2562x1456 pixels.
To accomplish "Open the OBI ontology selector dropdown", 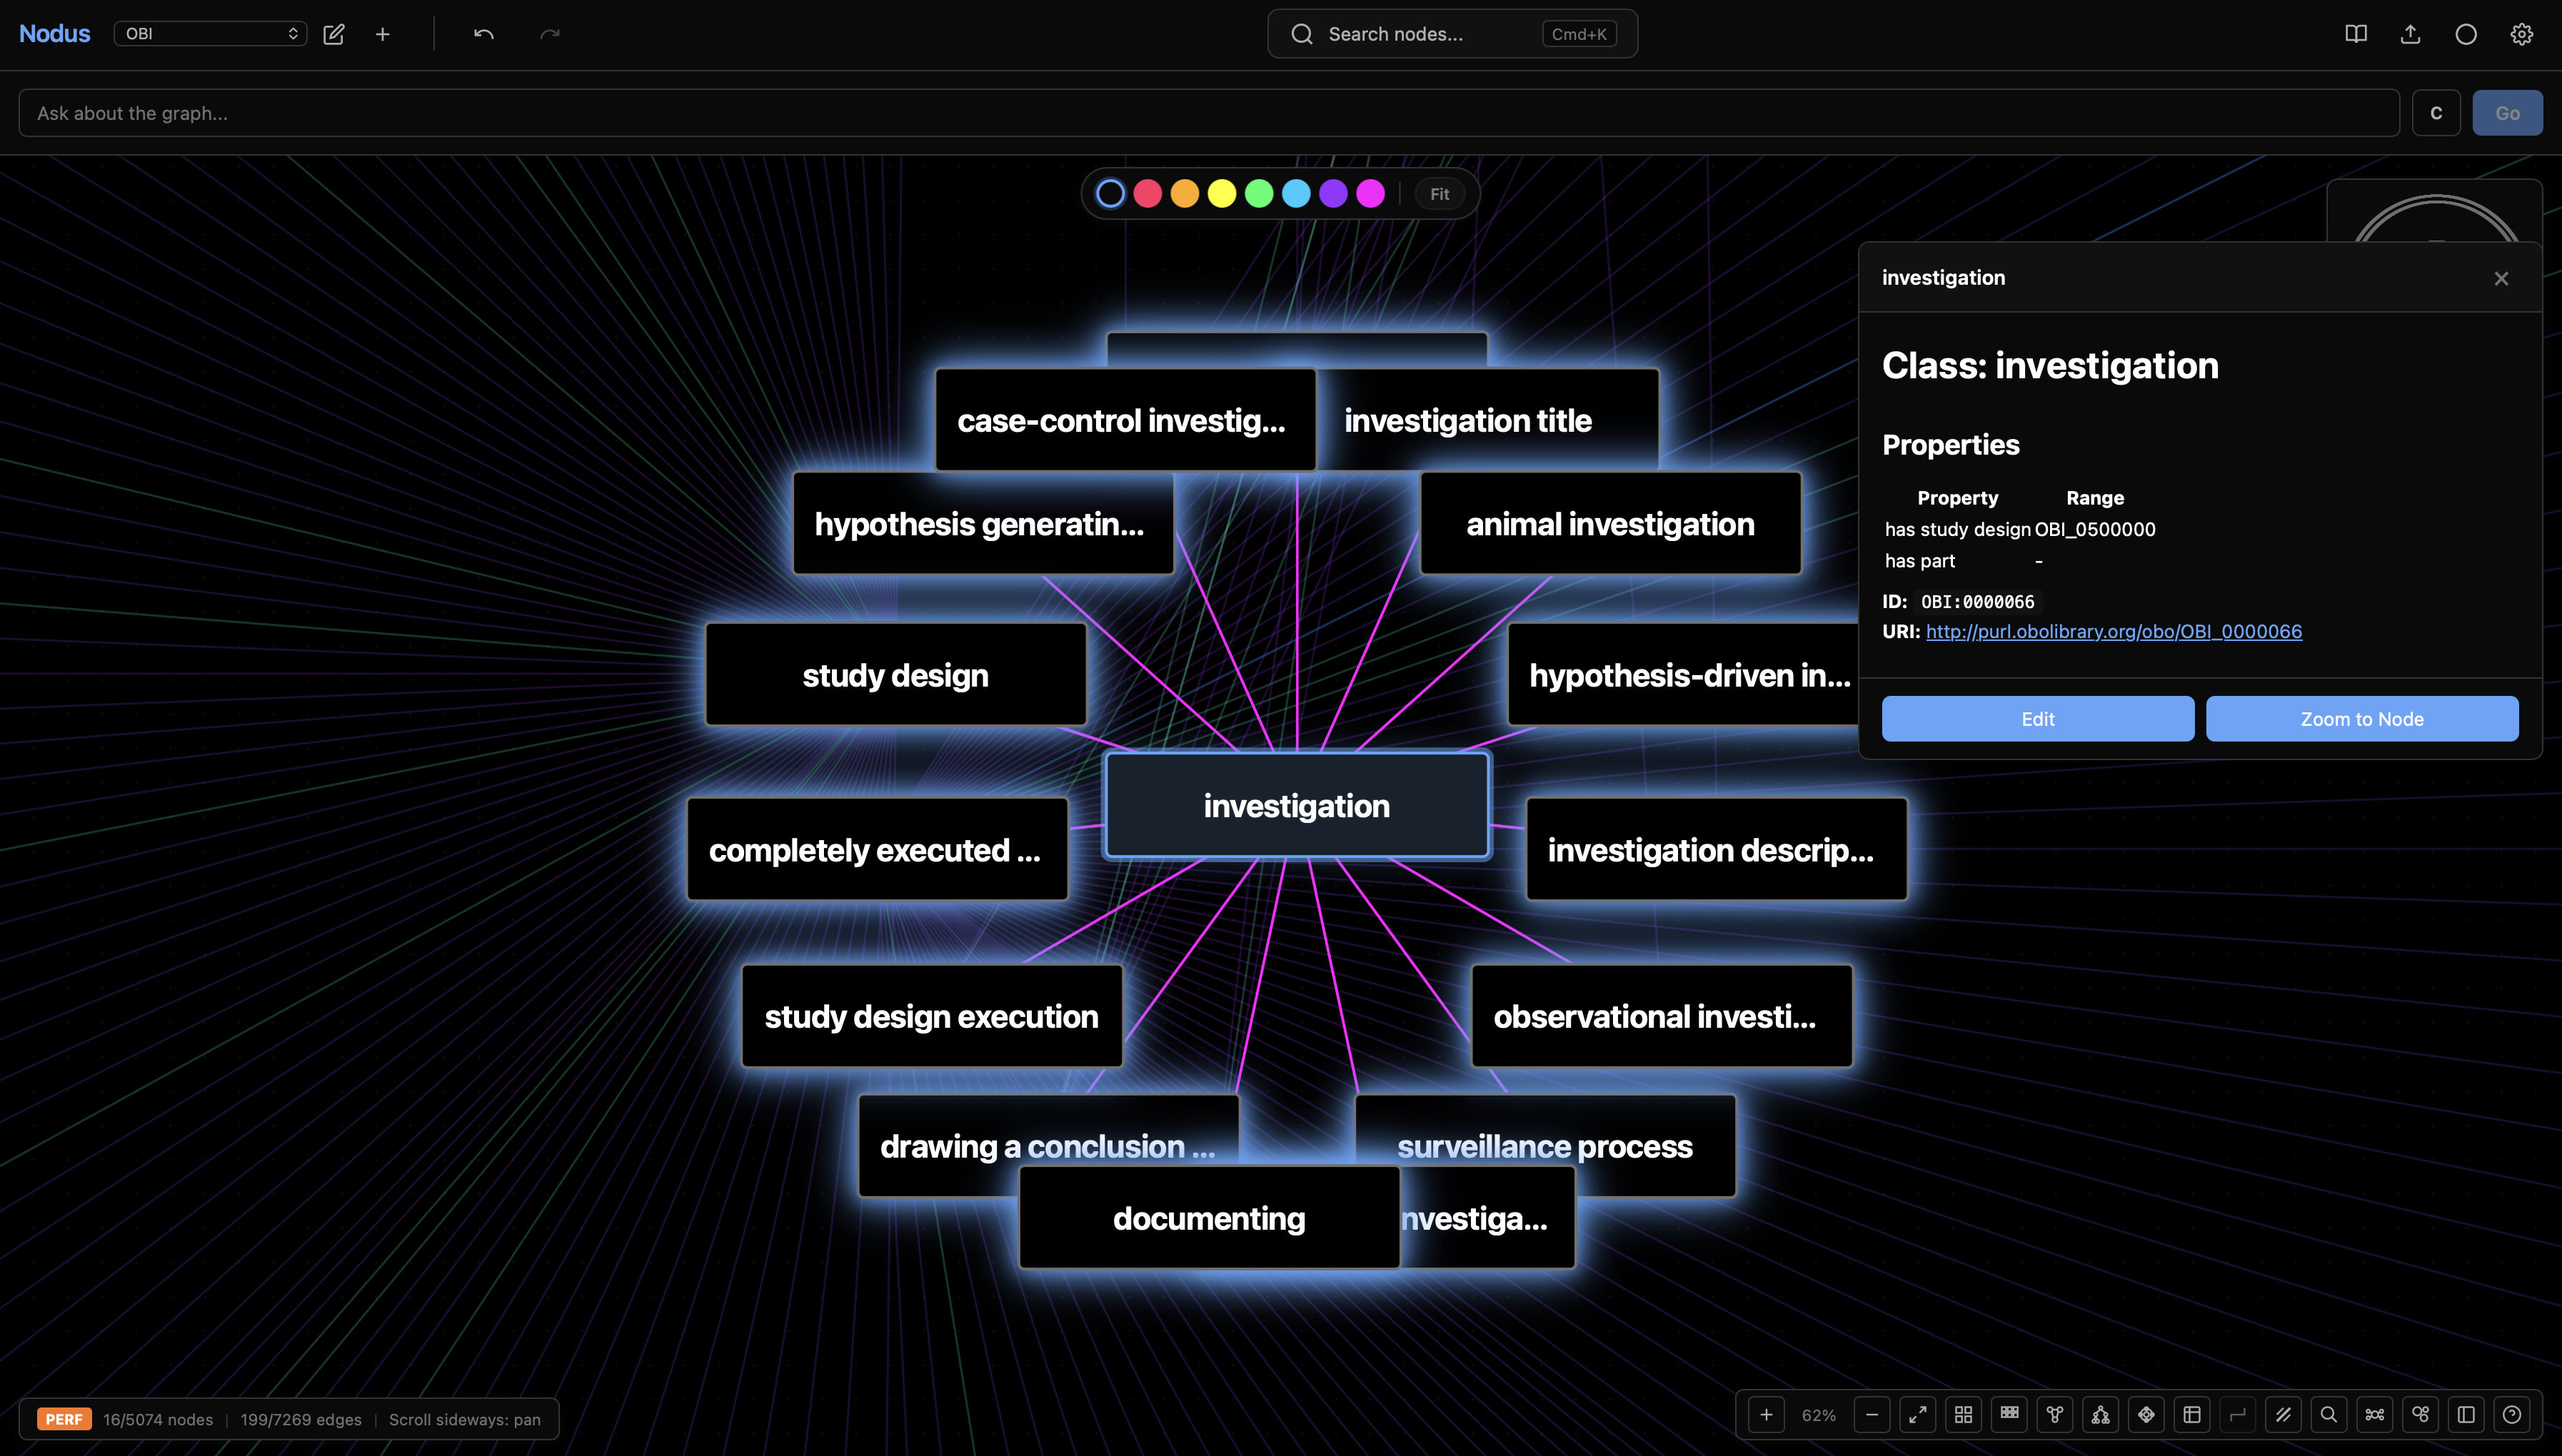I will [210, 34].
